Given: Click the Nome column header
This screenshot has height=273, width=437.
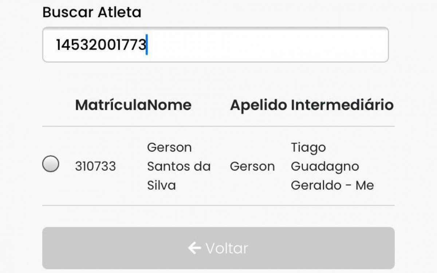Looking at the screenshot, I should coord(169,105).
